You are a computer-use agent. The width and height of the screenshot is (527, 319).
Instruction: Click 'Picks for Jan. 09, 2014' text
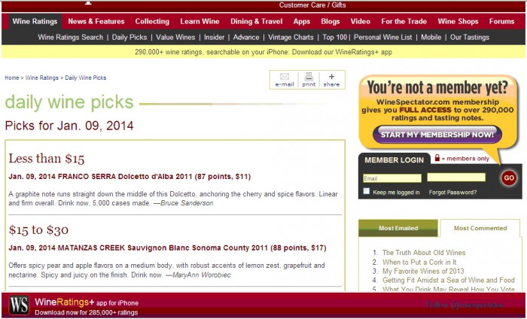pos(69,126)
